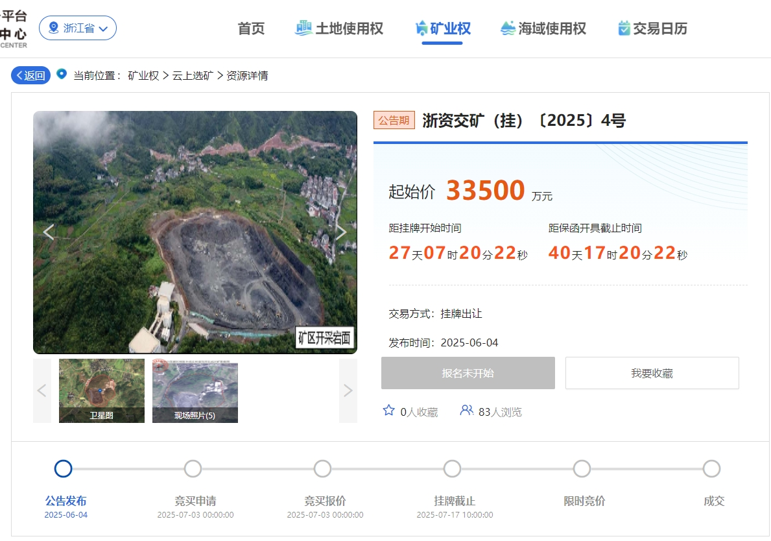Open the 交易日历 calendar tab

[652, 29]
